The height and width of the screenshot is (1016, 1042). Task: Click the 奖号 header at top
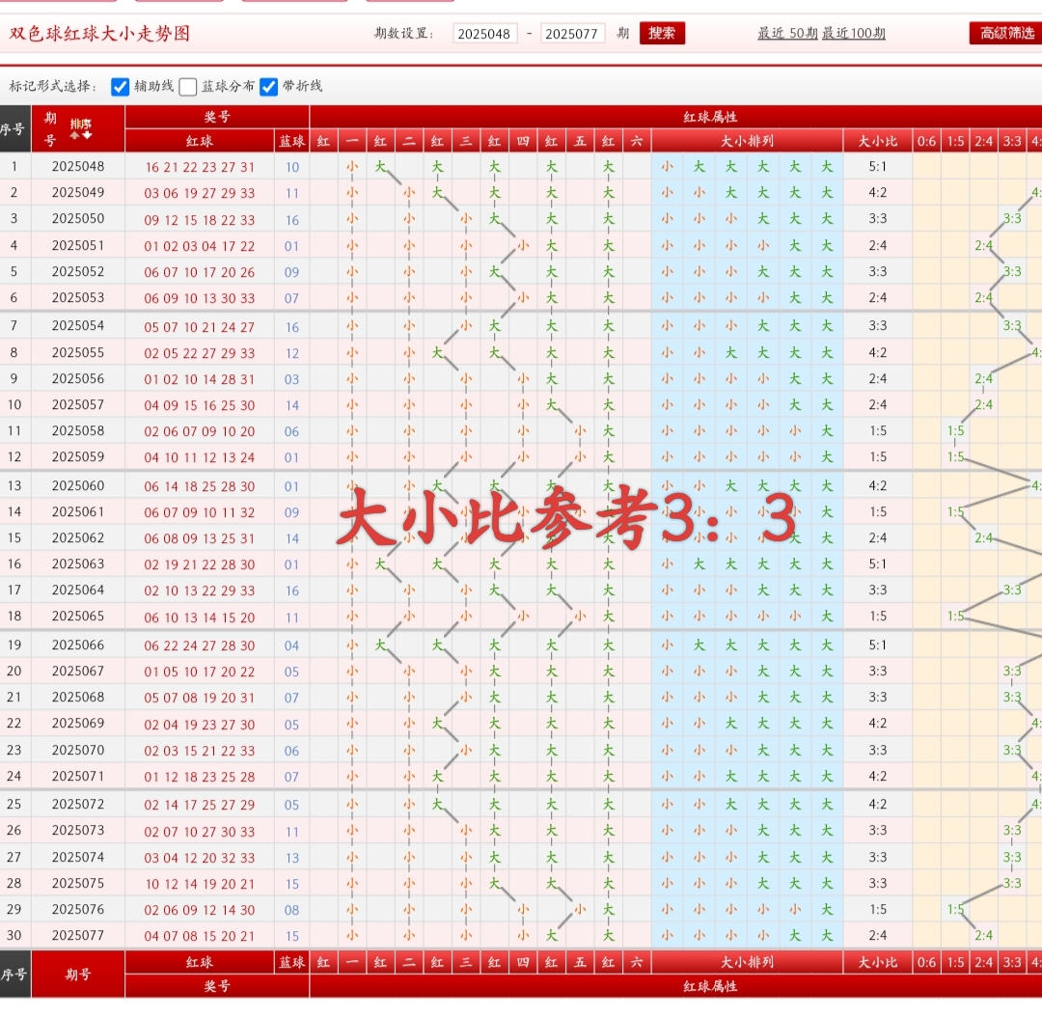pyautogui.click(x=217, y=117)
